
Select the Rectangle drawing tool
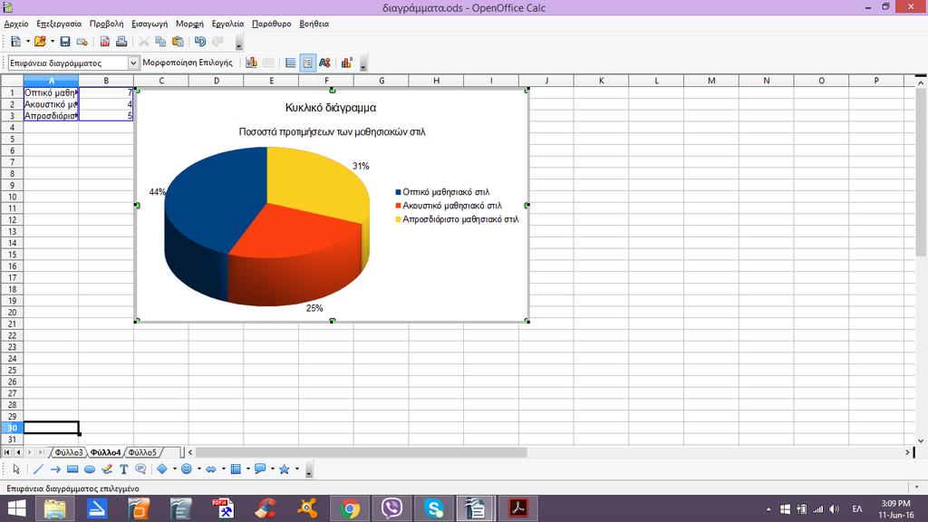click(x=72, y=469)
